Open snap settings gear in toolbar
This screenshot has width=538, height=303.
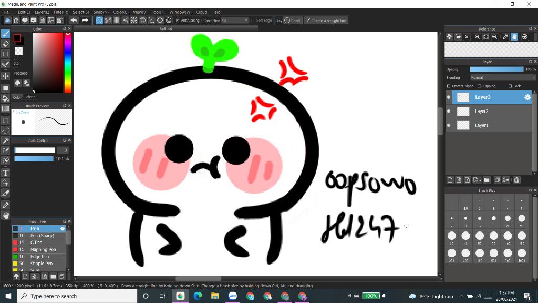[x=169, y=21]
